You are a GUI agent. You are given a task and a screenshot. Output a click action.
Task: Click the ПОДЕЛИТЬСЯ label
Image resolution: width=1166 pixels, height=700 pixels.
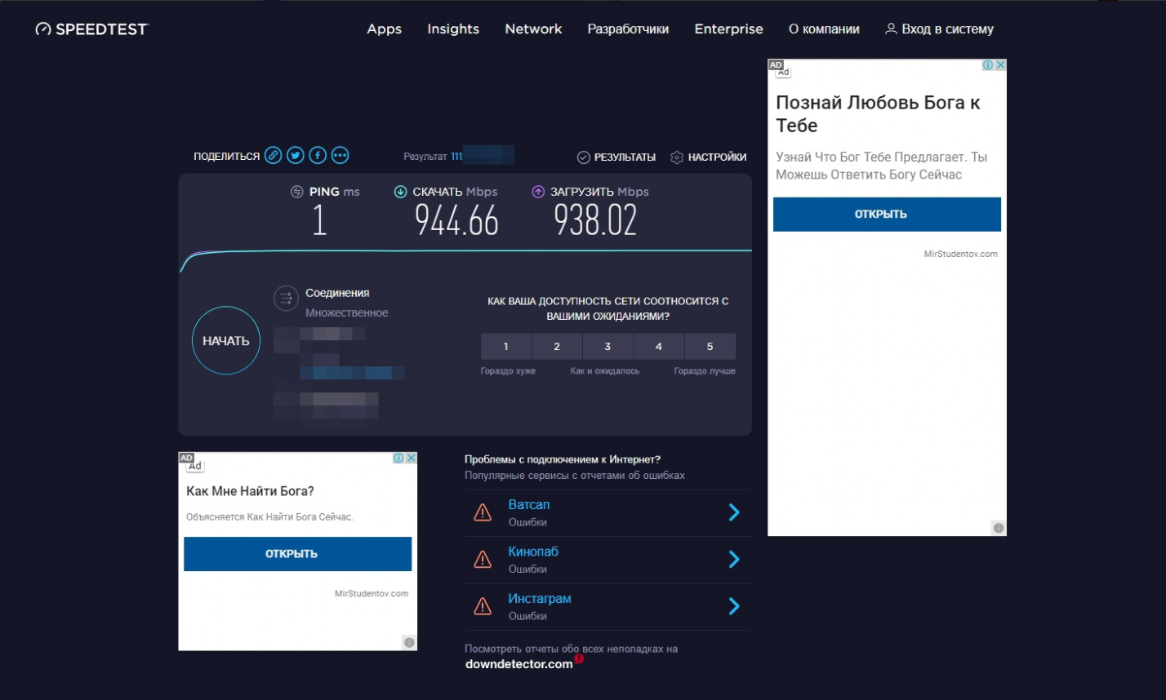[226, 156]
